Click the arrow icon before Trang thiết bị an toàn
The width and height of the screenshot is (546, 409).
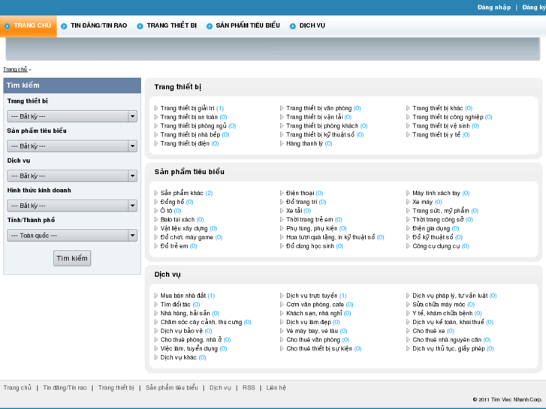(156, 117)
